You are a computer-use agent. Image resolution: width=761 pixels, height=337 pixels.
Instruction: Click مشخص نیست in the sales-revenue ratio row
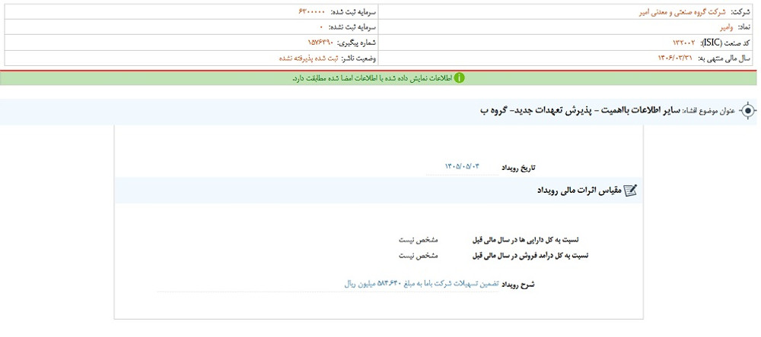(419, 256)
